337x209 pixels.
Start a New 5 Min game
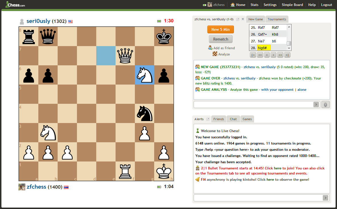221,29
